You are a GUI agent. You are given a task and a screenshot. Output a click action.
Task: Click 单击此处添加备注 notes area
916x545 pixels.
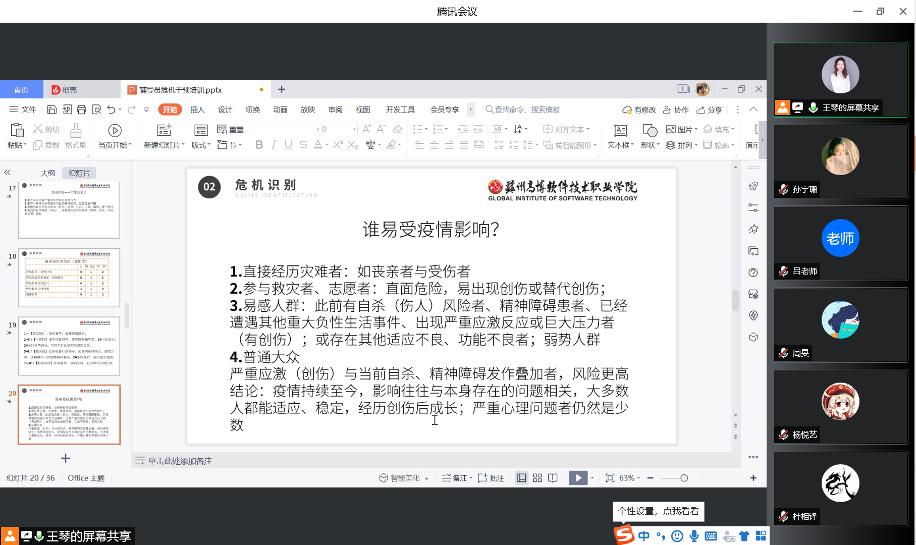click(x=180, y=461)
